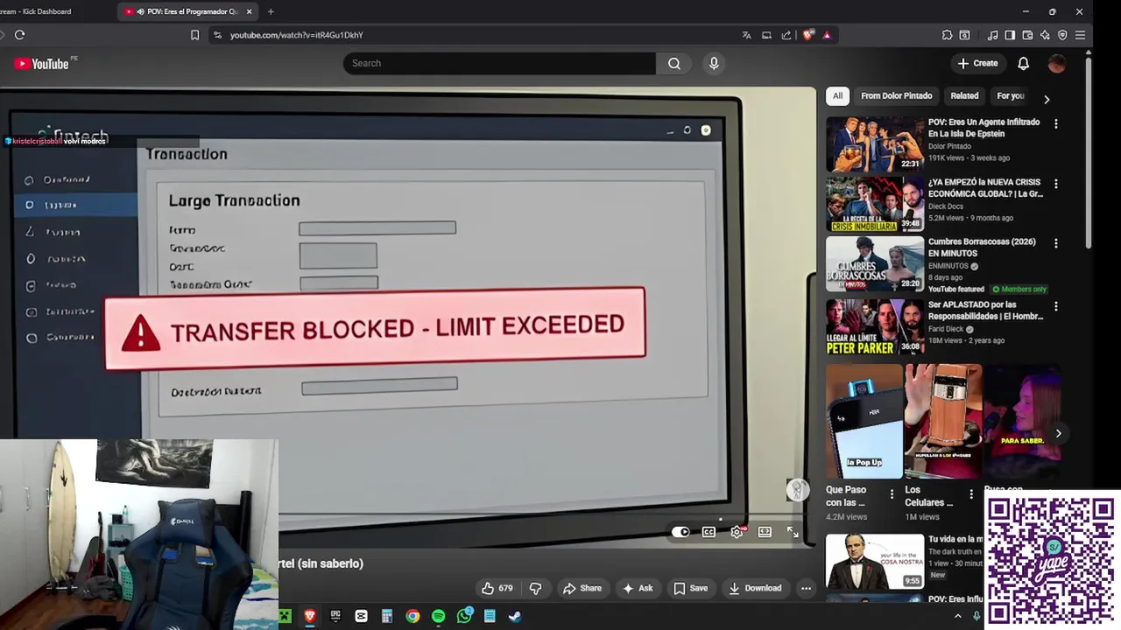Click the search magnifier button
The image size is (1121, 630).
[674, 63]
